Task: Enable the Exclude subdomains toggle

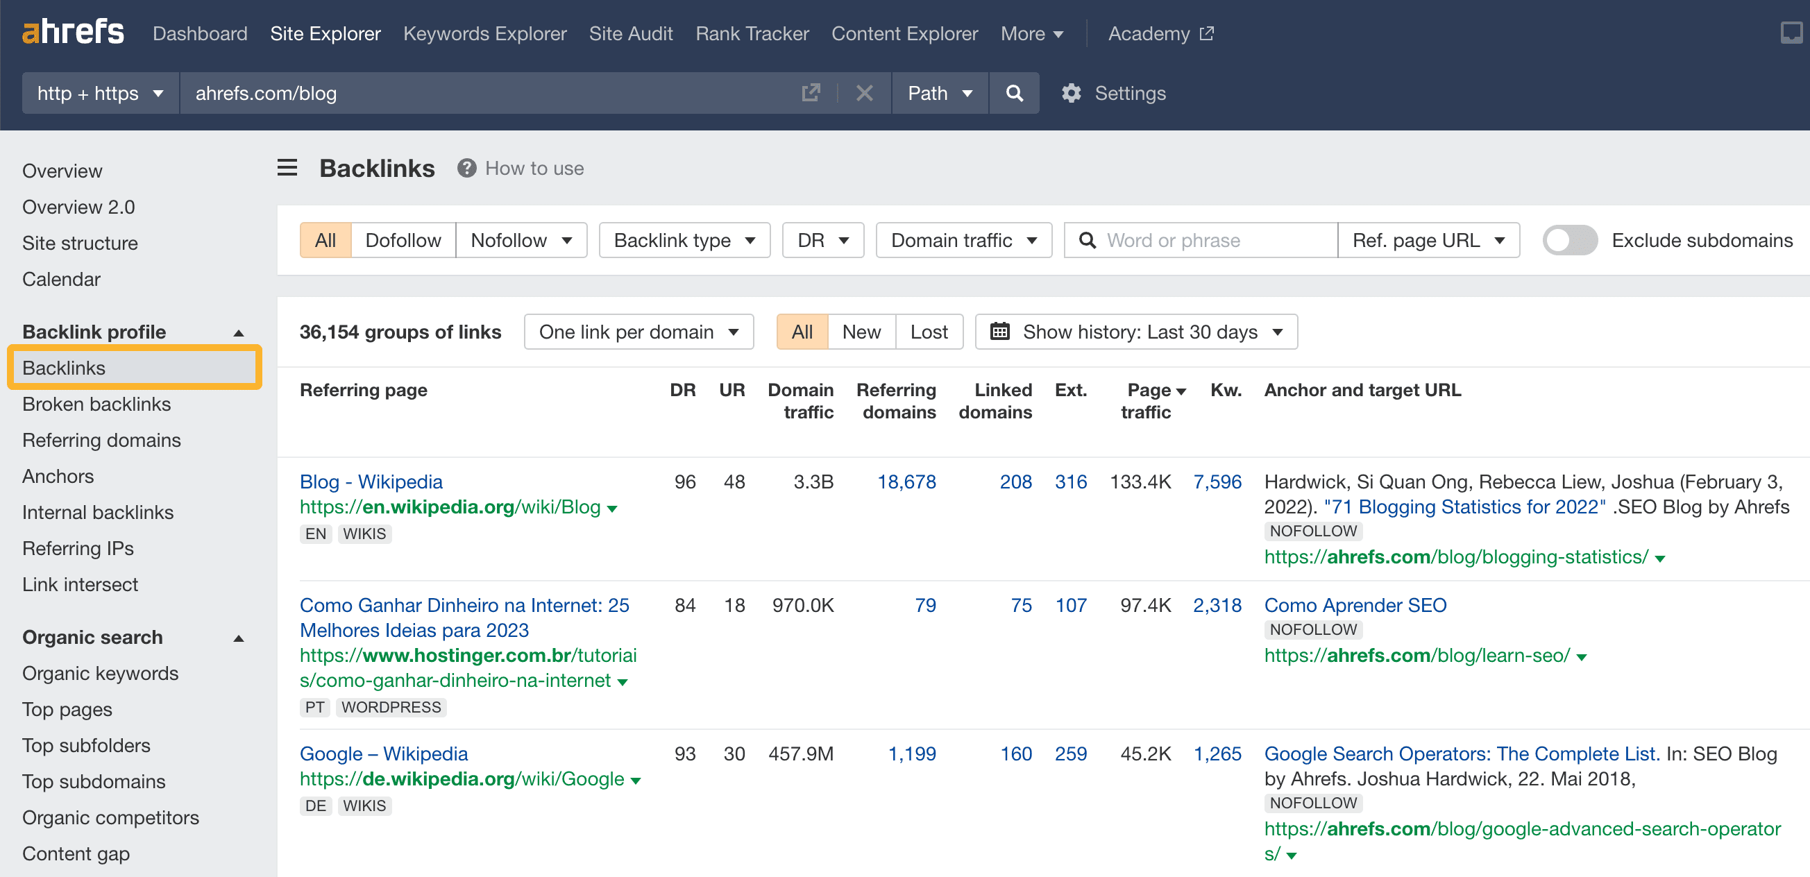Action: [x=1570, y=240]
